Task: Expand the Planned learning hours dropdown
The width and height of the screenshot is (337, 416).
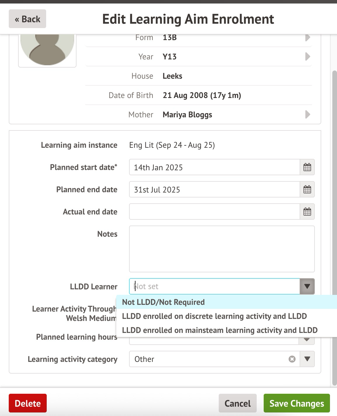Action: 307,340
